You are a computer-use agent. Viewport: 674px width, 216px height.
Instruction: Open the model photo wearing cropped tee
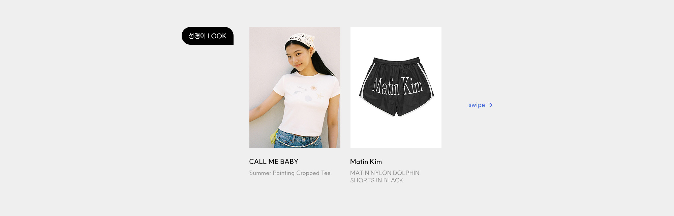295,87
